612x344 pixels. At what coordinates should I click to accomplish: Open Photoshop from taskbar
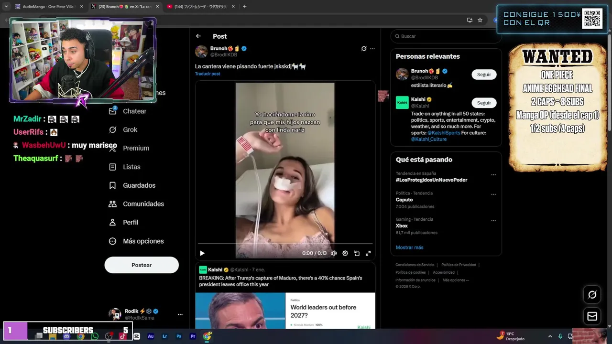tap(179, 336)
